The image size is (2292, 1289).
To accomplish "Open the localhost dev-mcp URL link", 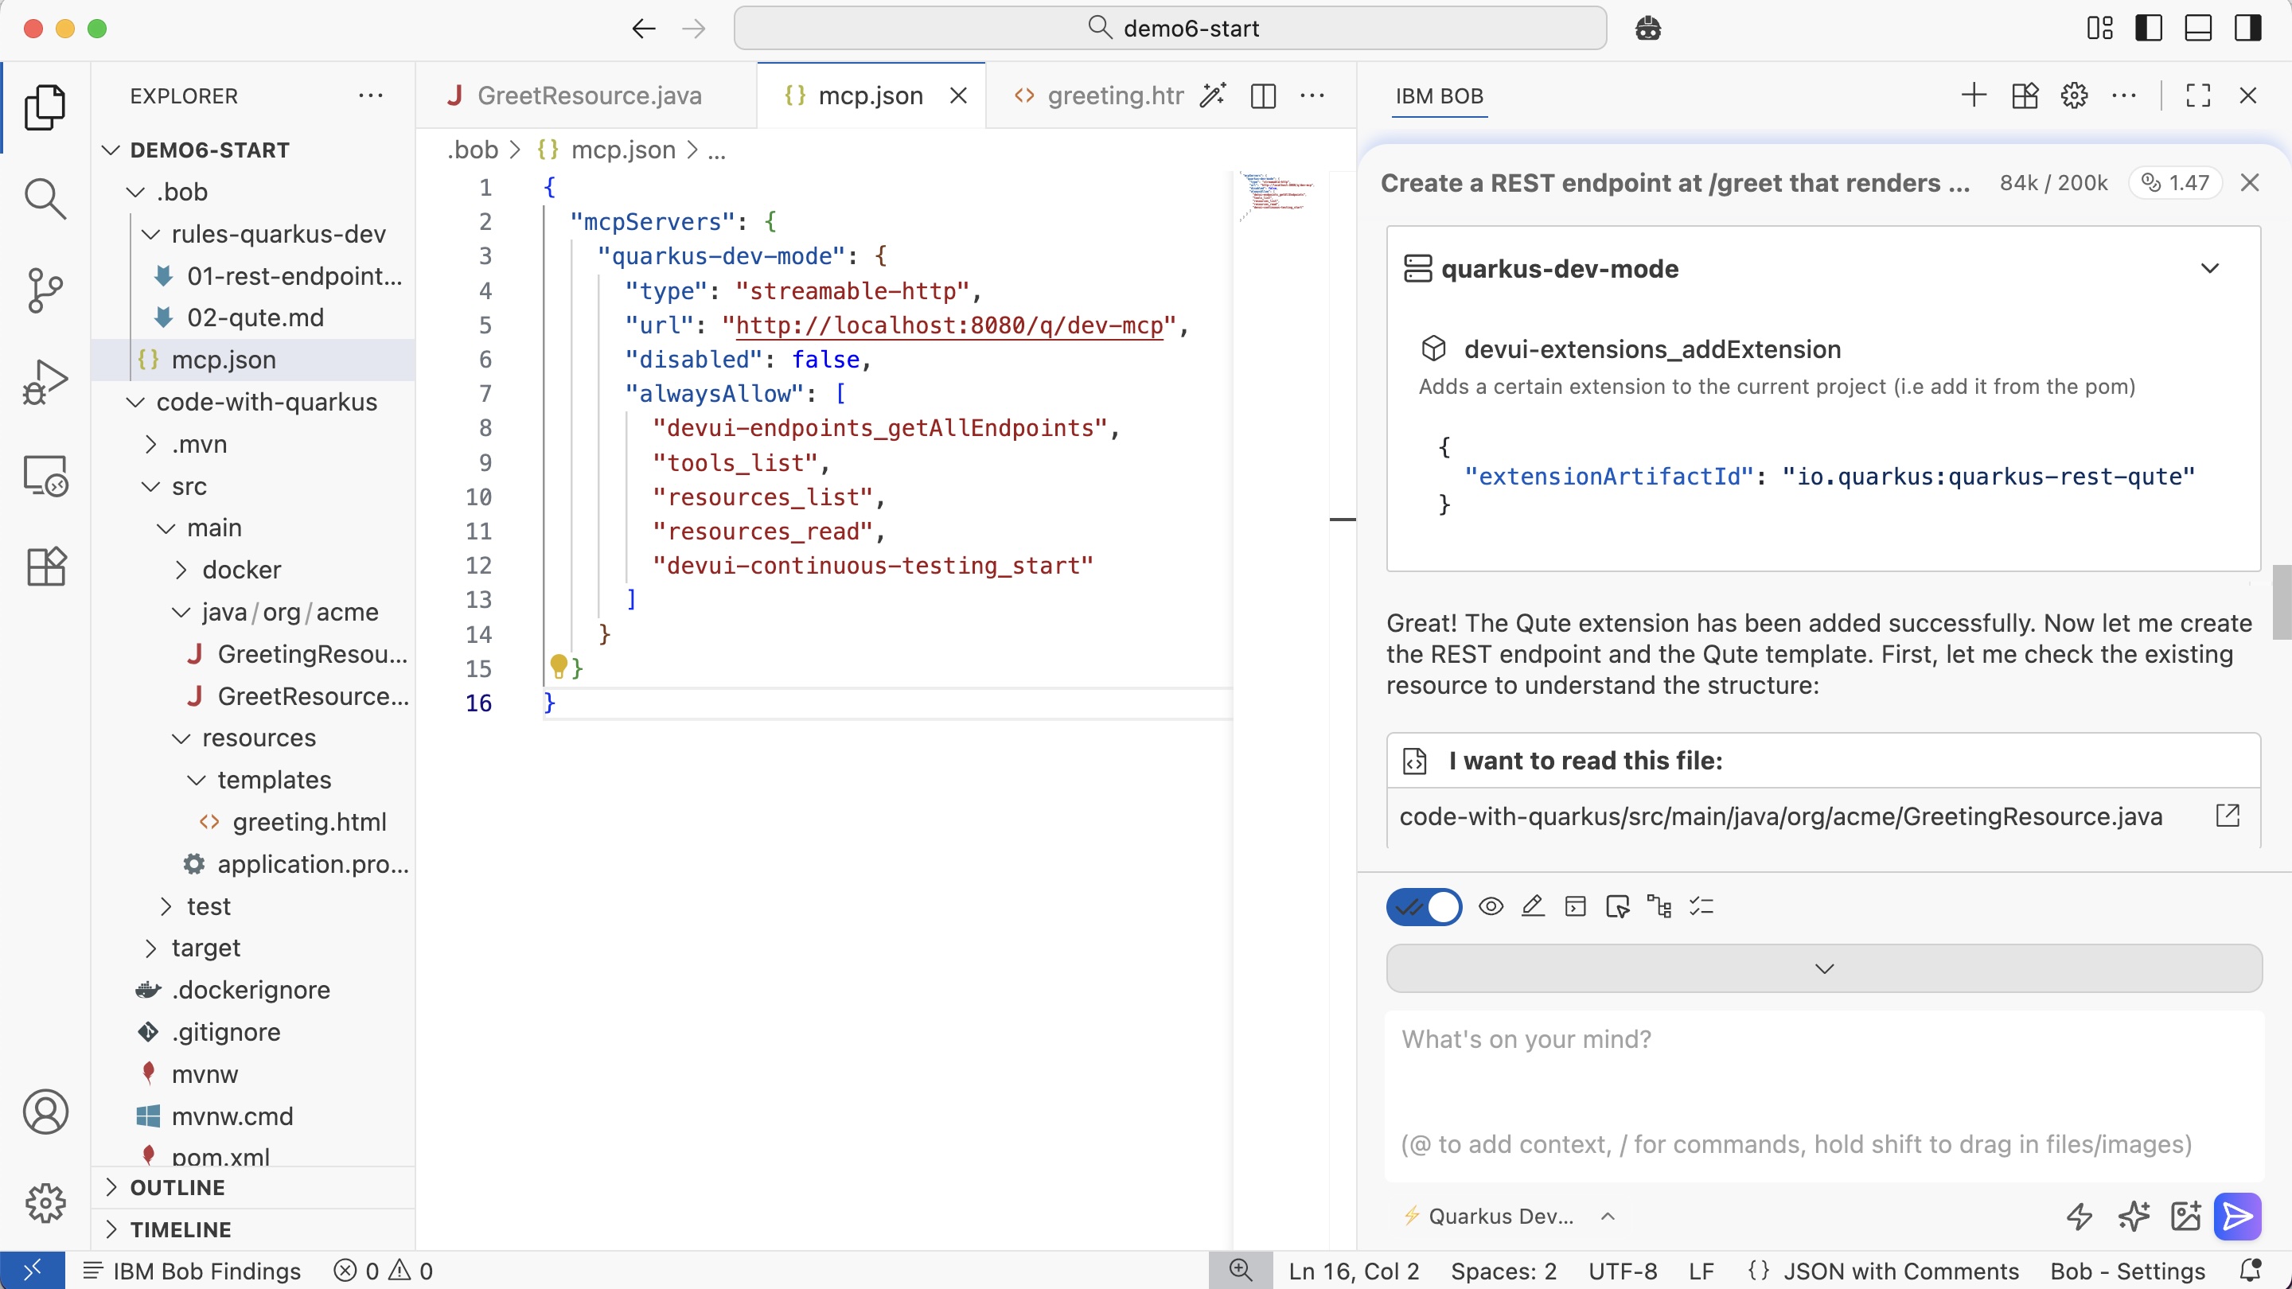I will click(949, 325).
